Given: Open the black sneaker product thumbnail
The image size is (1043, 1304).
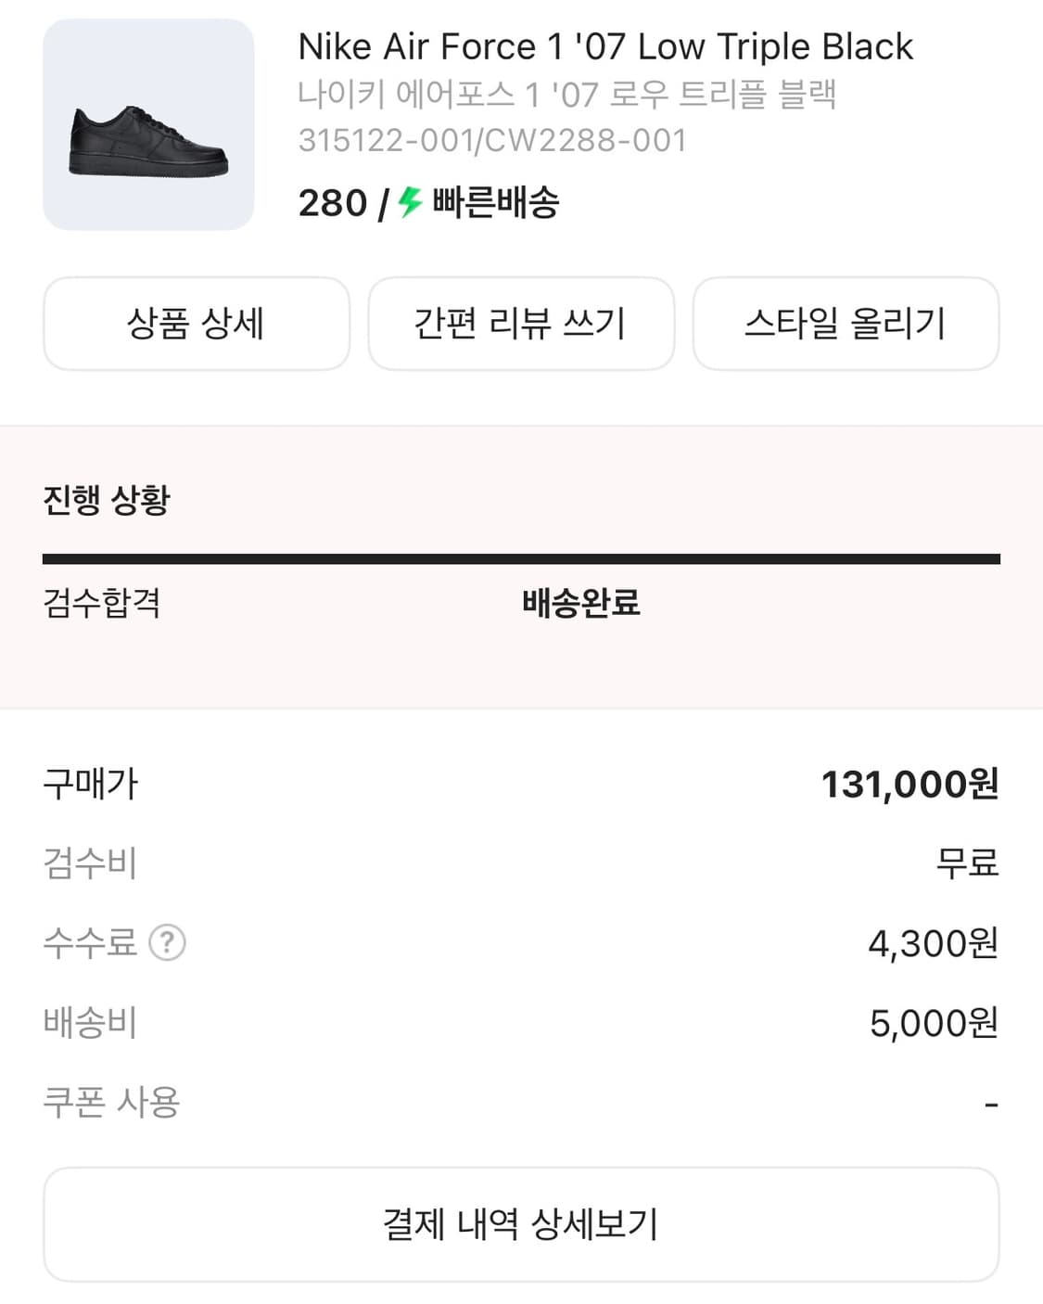Looking at the screenshot, I should 148,124.
